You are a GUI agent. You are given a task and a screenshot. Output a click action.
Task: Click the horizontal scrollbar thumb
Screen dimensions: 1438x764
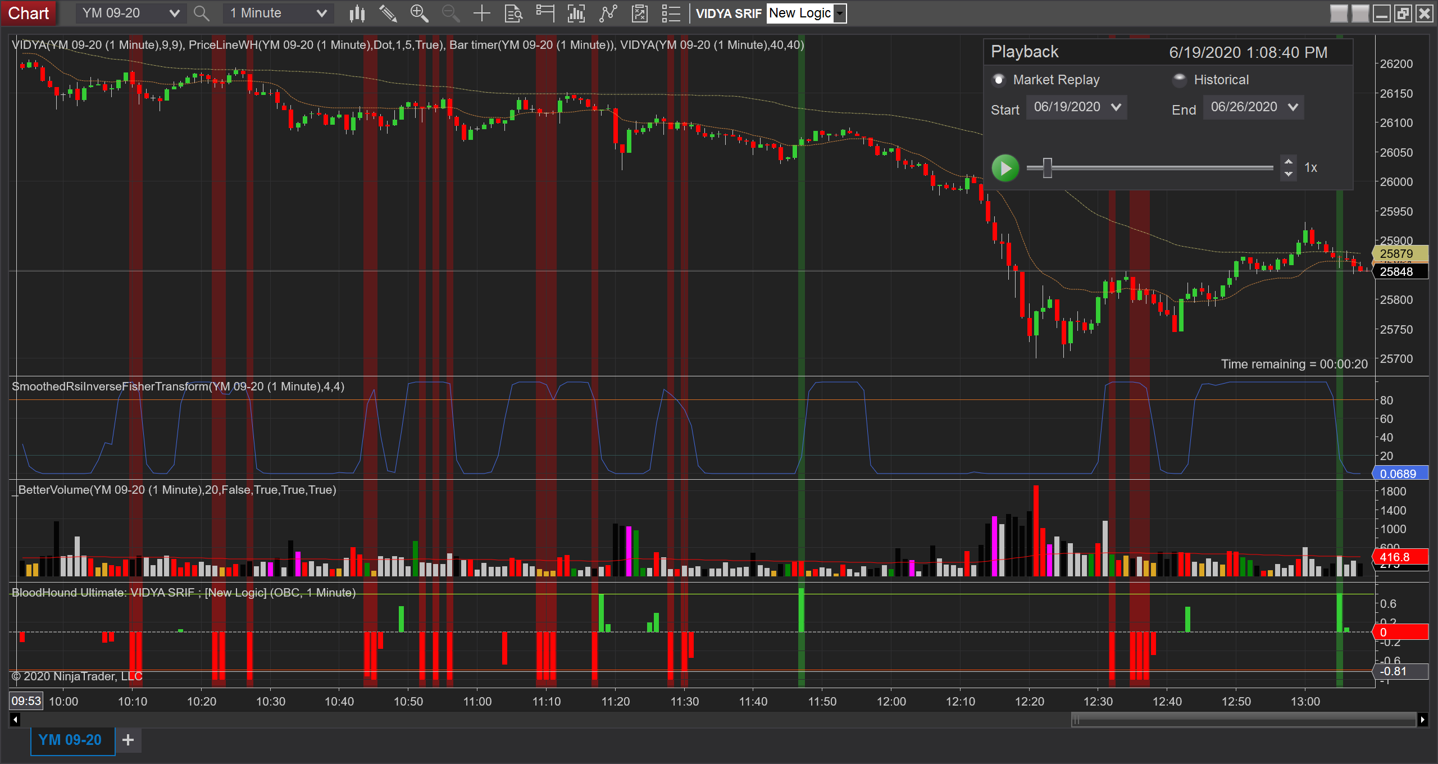click(x=1243, y=719)
